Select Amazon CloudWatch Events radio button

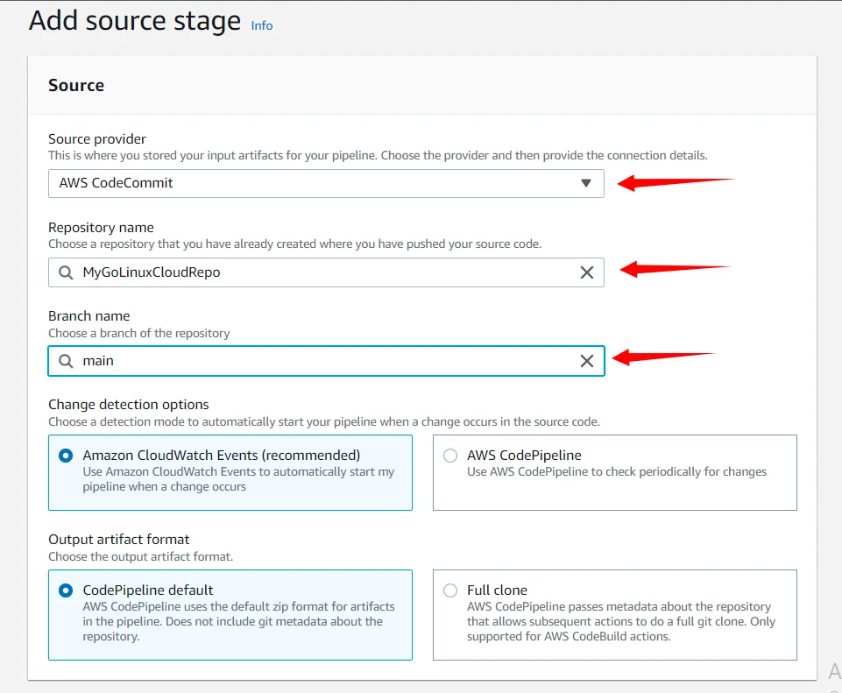[66, 456]
